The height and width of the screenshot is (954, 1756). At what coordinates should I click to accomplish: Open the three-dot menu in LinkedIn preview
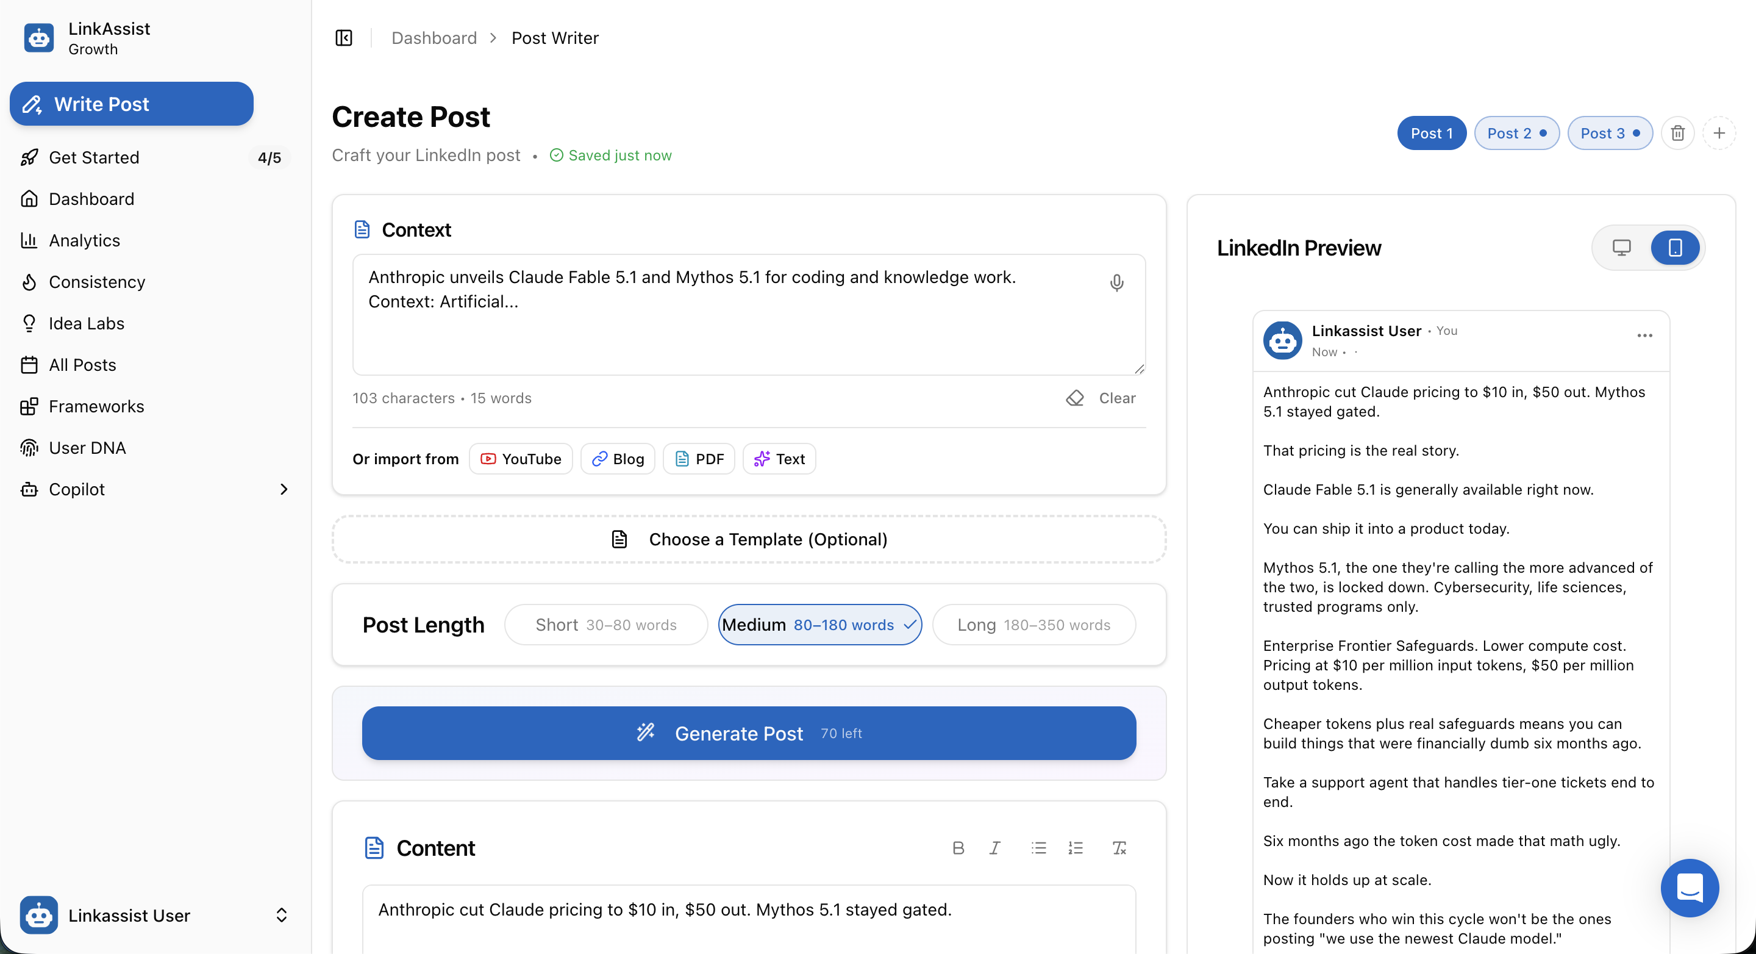click(x=1644, y=335)
